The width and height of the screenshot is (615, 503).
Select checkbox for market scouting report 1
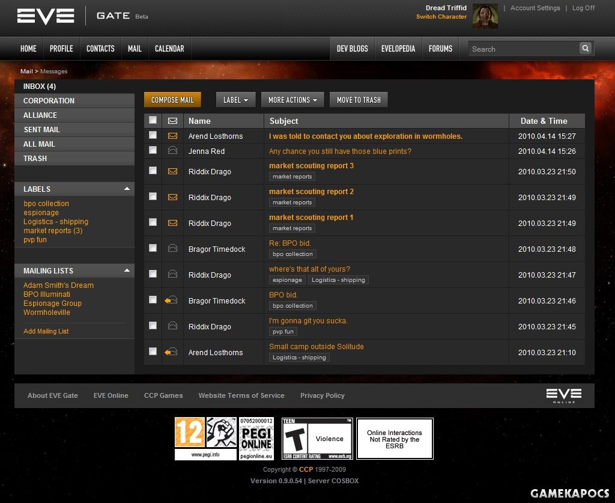pyautogui.click(x=153, y=222)
